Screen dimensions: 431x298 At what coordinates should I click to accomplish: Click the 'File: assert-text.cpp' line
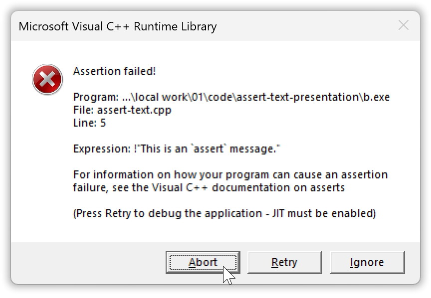(x=122, y=110)
